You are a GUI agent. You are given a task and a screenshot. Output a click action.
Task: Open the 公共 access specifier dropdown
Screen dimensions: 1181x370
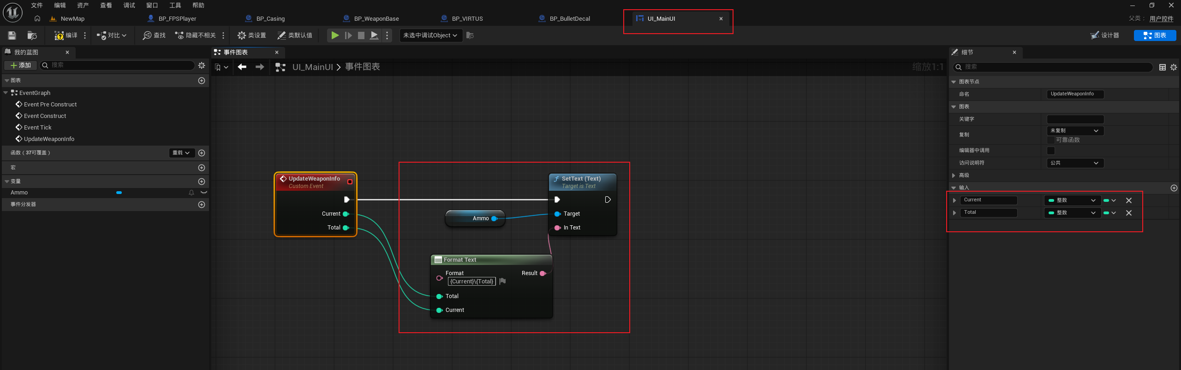[1075, 163]
